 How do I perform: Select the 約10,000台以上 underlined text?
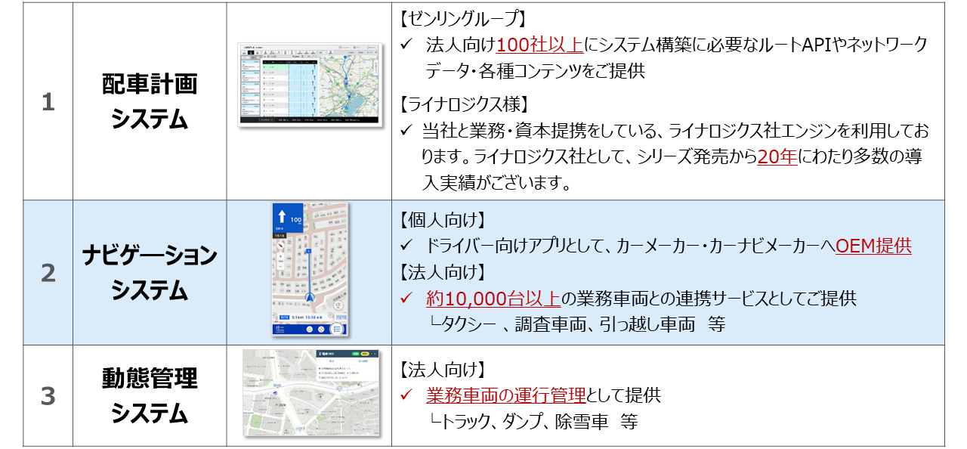(493, 299)
